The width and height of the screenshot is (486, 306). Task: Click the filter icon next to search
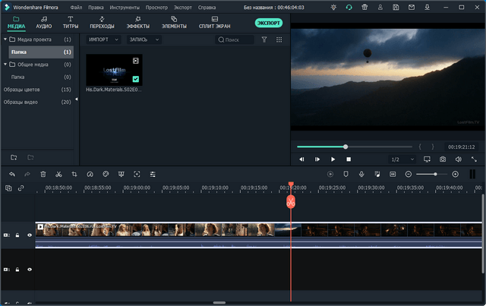click(x=264, y=39)
